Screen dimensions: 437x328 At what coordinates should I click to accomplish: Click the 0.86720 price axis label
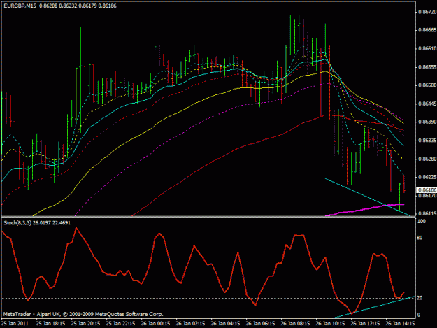(x=427, y=12)
